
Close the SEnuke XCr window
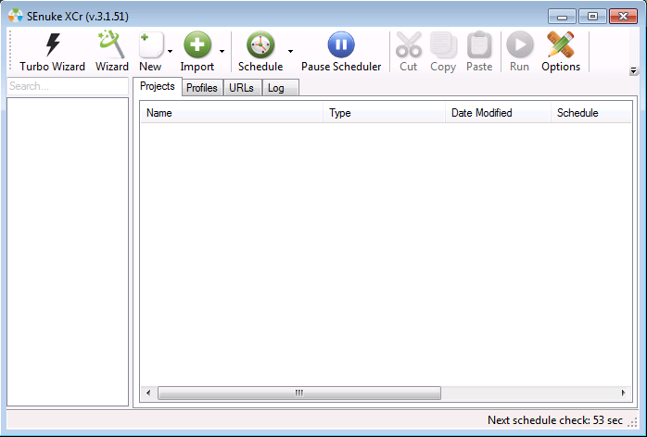[624, 17]
